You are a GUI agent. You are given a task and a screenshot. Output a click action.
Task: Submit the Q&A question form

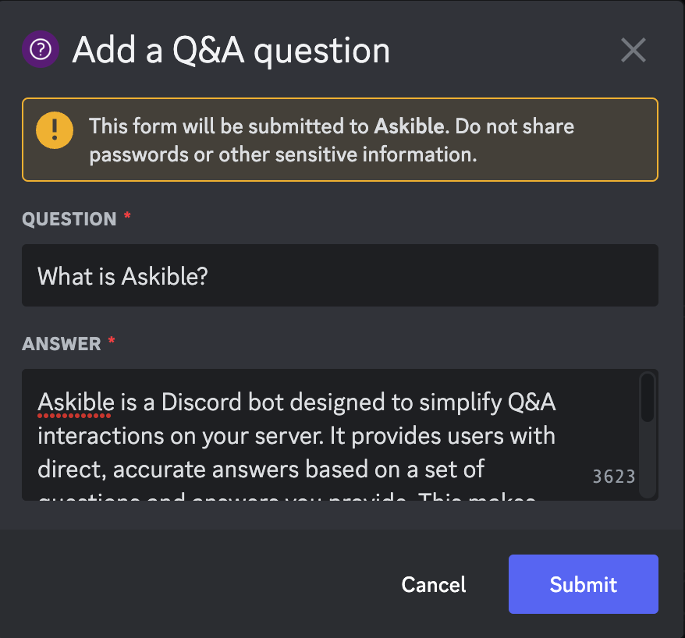(x=583, y=584)
